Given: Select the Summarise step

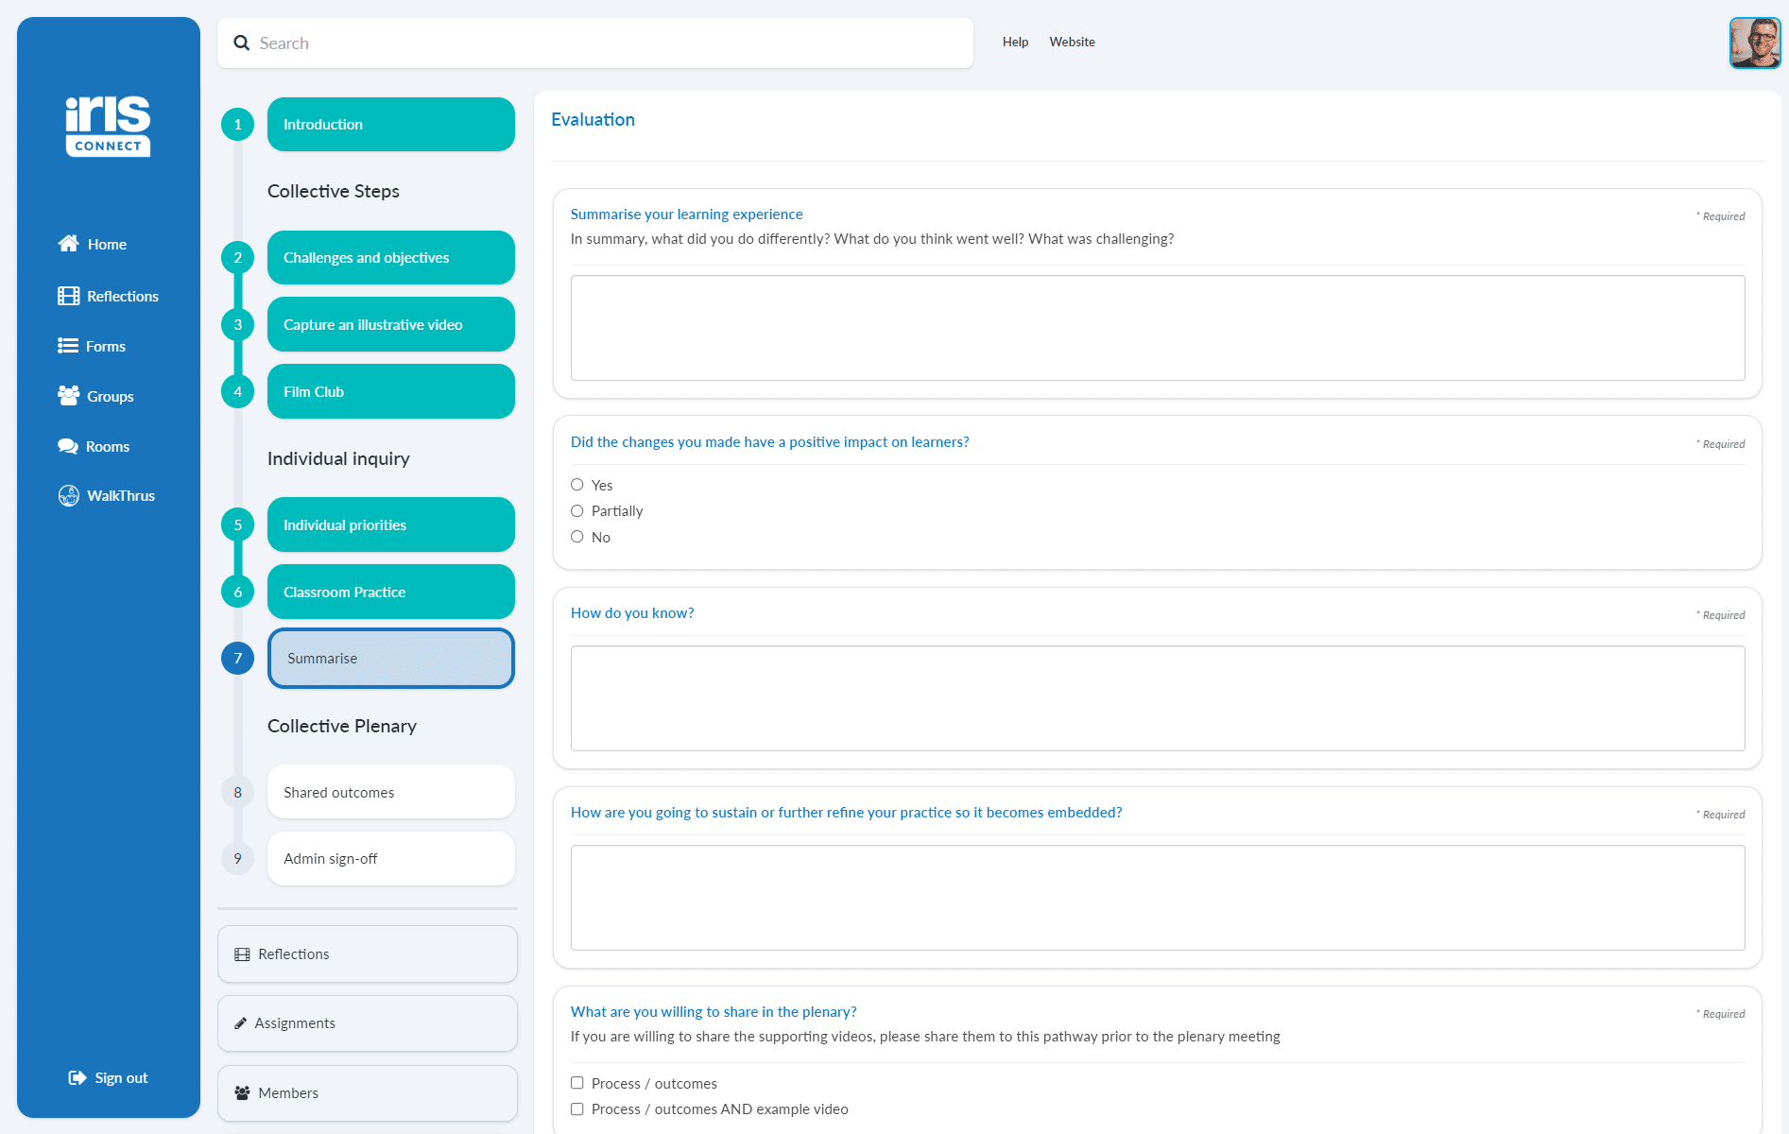Looking at the screenshot, I should point(391,658).
